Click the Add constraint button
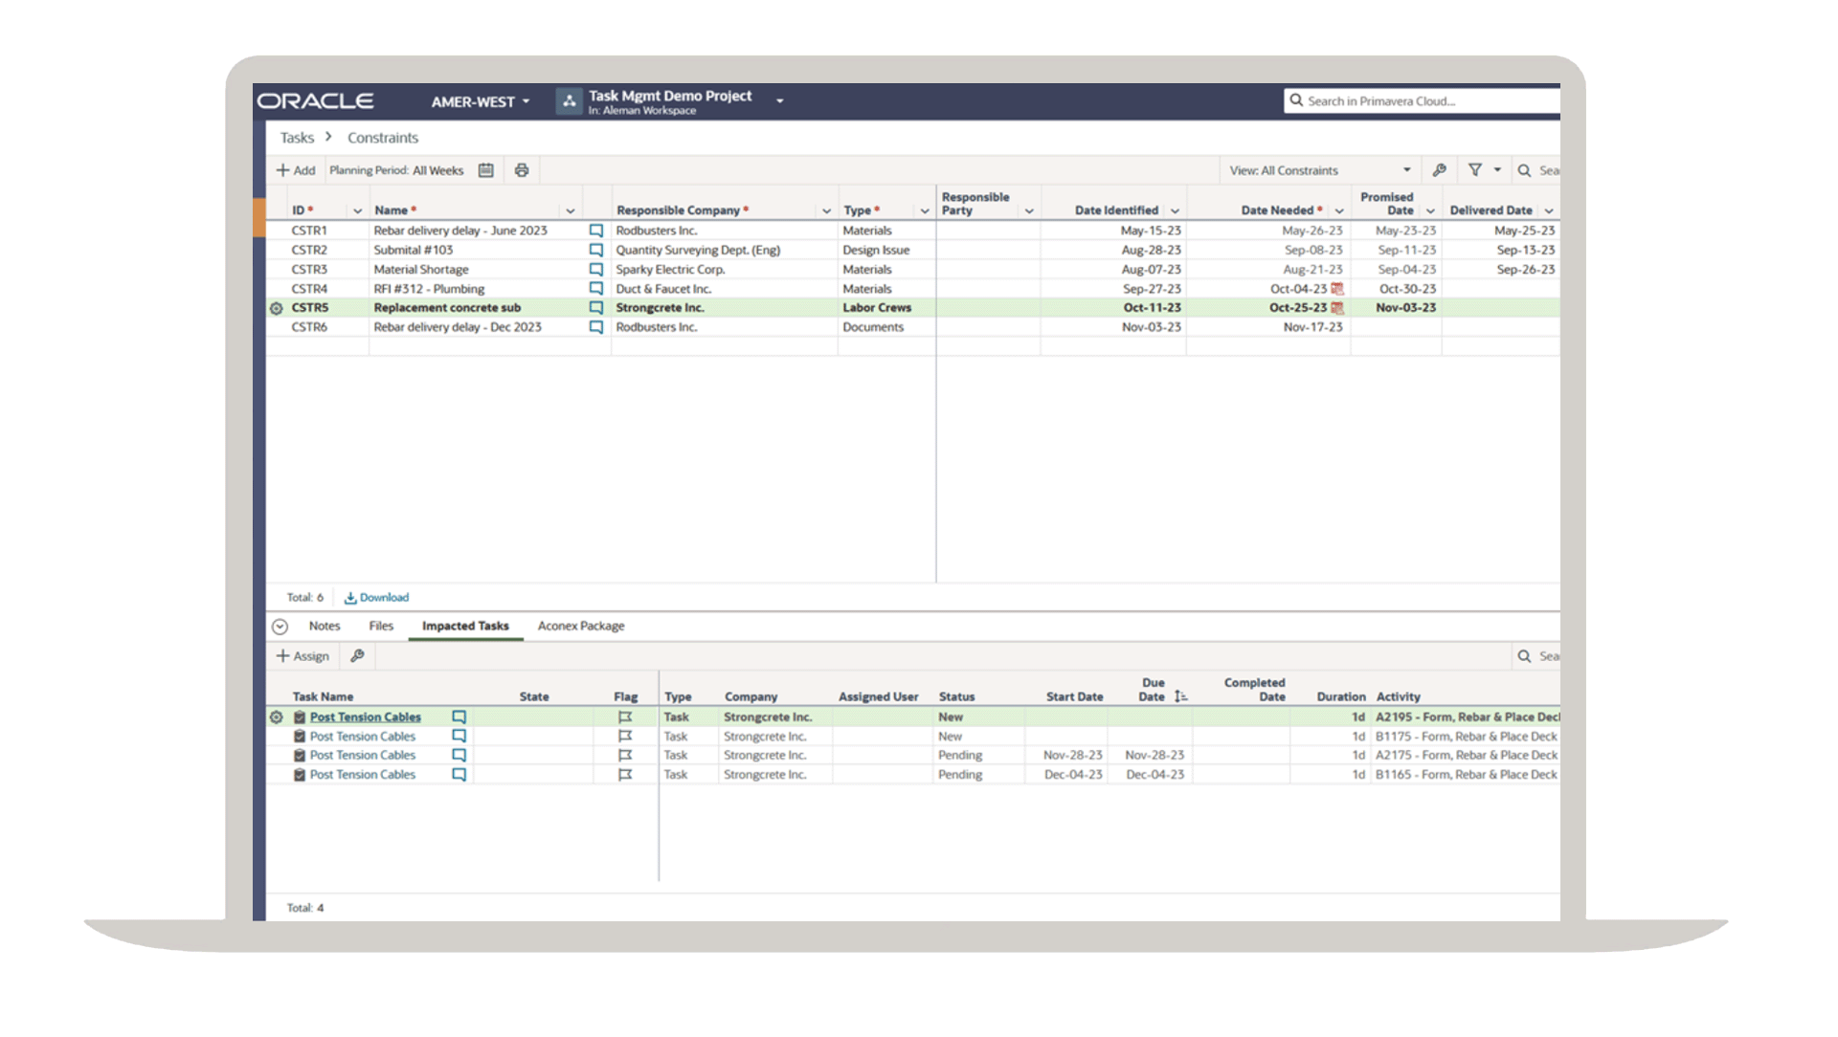Viewport: 1838px width, 1037px height. click(x=296, y=170)
